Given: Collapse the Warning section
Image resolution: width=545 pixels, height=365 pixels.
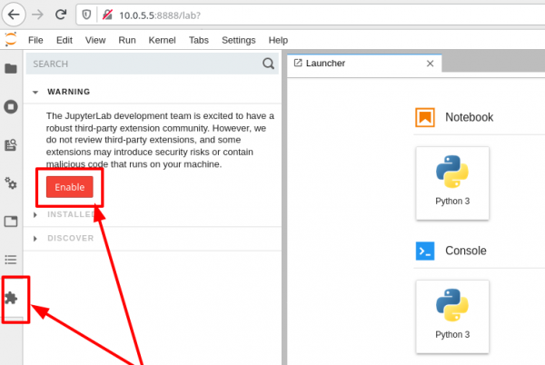Looking at the screenshot, I should click(x=36, y=92).
